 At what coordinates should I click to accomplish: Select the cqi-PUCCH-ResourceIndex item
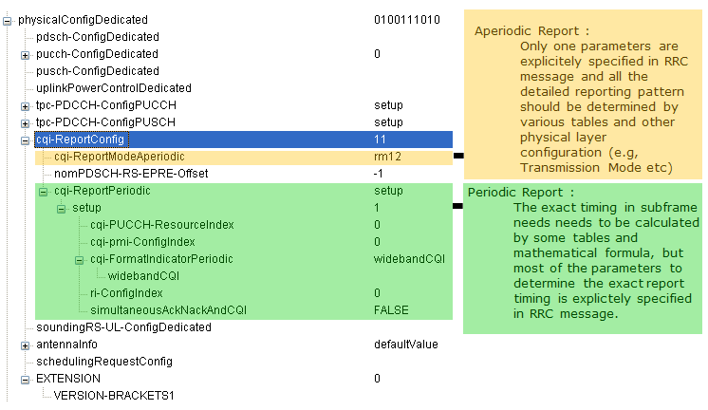click(162, 225)
